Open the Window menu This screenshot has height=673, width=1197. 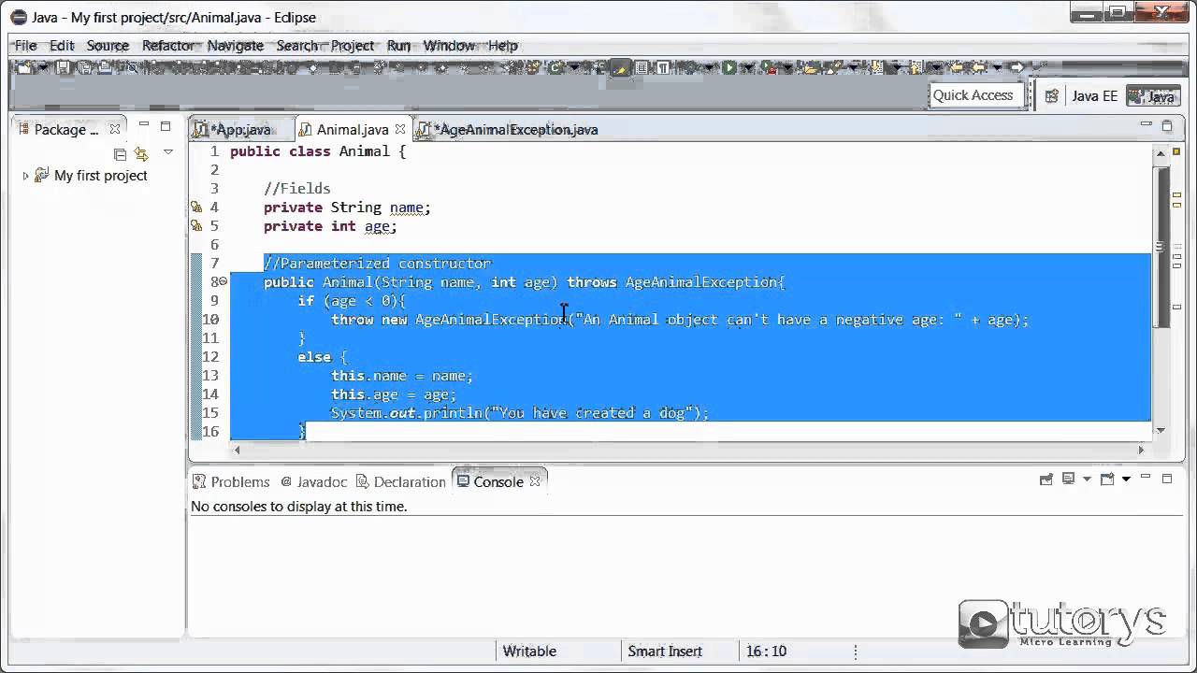point(449,45)
